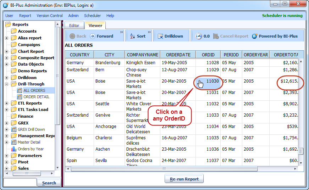The image size is (309, 190).
Task: Click the 0.0 timer clock icon
Action: (198, 36)
